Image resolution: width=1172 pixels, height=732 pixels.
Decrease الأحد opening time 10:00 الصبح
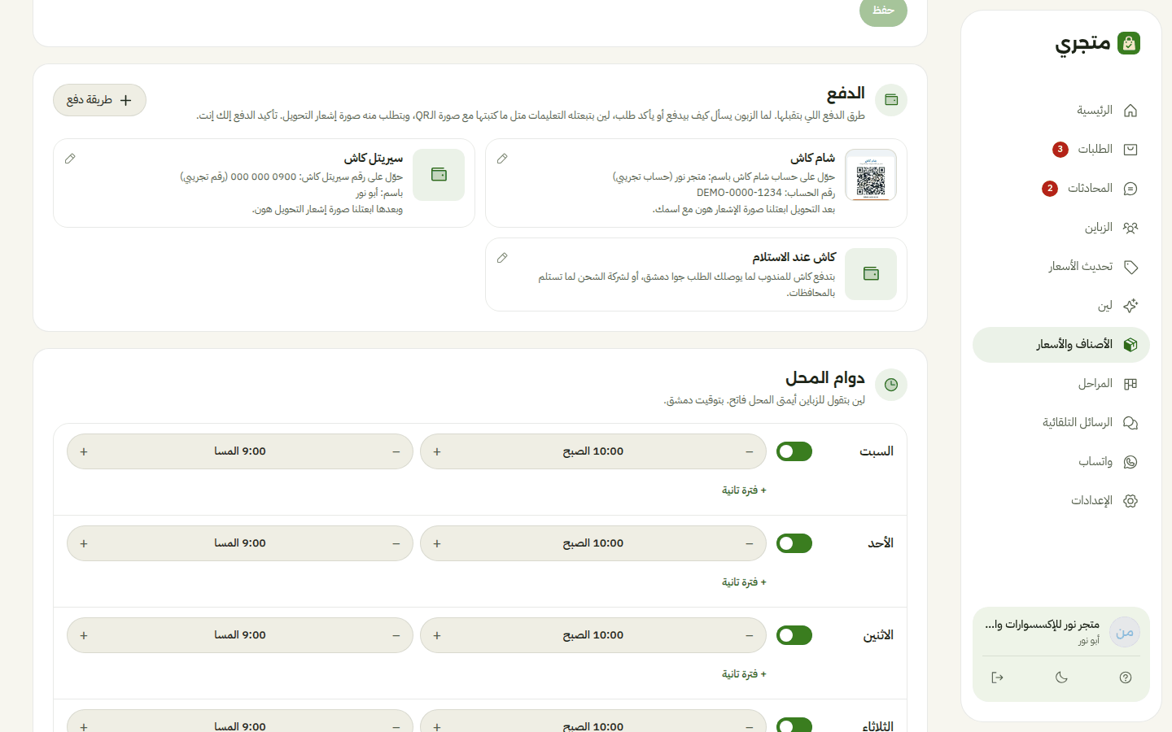750,543
